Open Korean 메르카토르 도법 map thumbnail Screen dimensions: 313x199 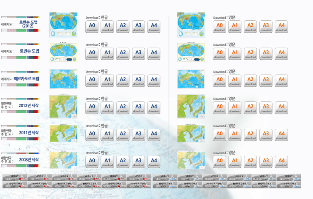[63, 79]
